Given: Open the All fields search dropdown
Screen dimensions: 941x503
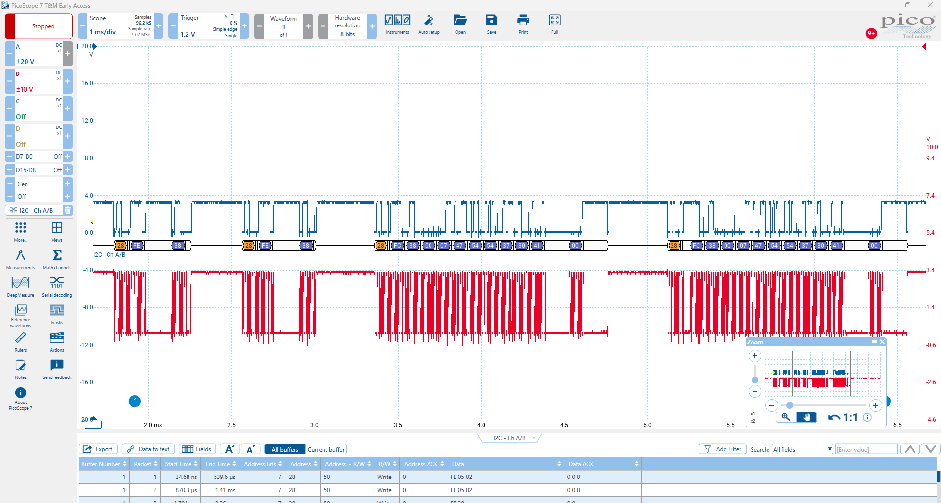Looking at the screenshot, I should tap(803, 449).
